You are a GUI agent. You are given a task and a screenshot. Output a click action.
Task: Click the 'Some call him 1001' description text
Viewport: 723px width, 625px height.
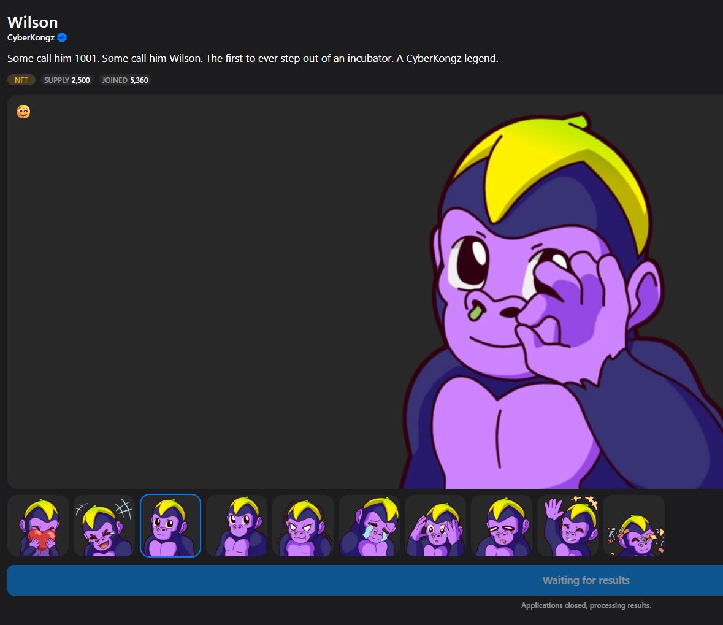coord(253,59)
